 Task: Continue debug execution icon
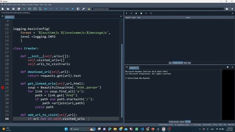pyautogui.click(x=67, y=9)
